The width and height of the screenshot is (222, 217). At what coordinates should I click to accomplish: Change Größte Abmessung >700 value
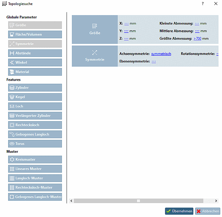197,38
